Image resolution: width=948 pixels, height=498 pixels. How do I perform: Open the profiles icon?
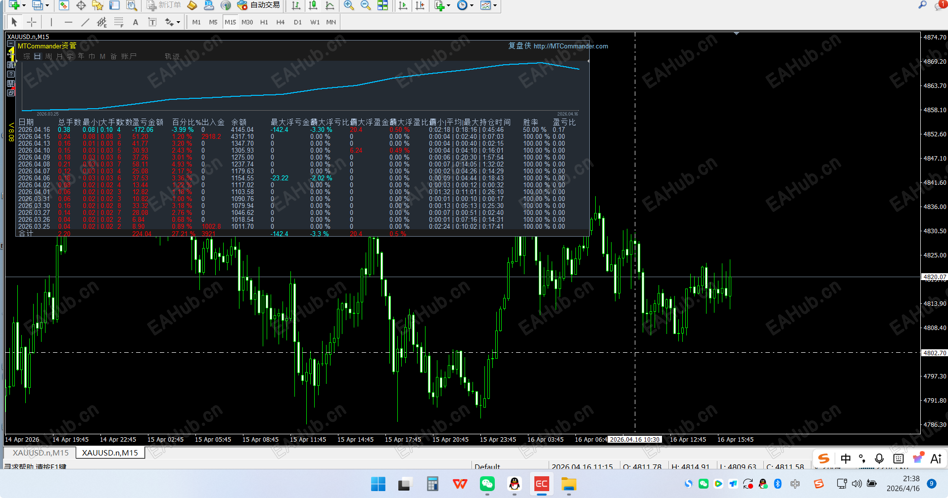pyautogui.click(x=37, y=5)
